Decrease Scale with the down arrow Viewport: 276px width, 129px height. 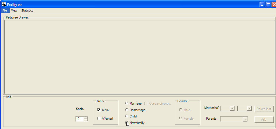tap(86, 120)
